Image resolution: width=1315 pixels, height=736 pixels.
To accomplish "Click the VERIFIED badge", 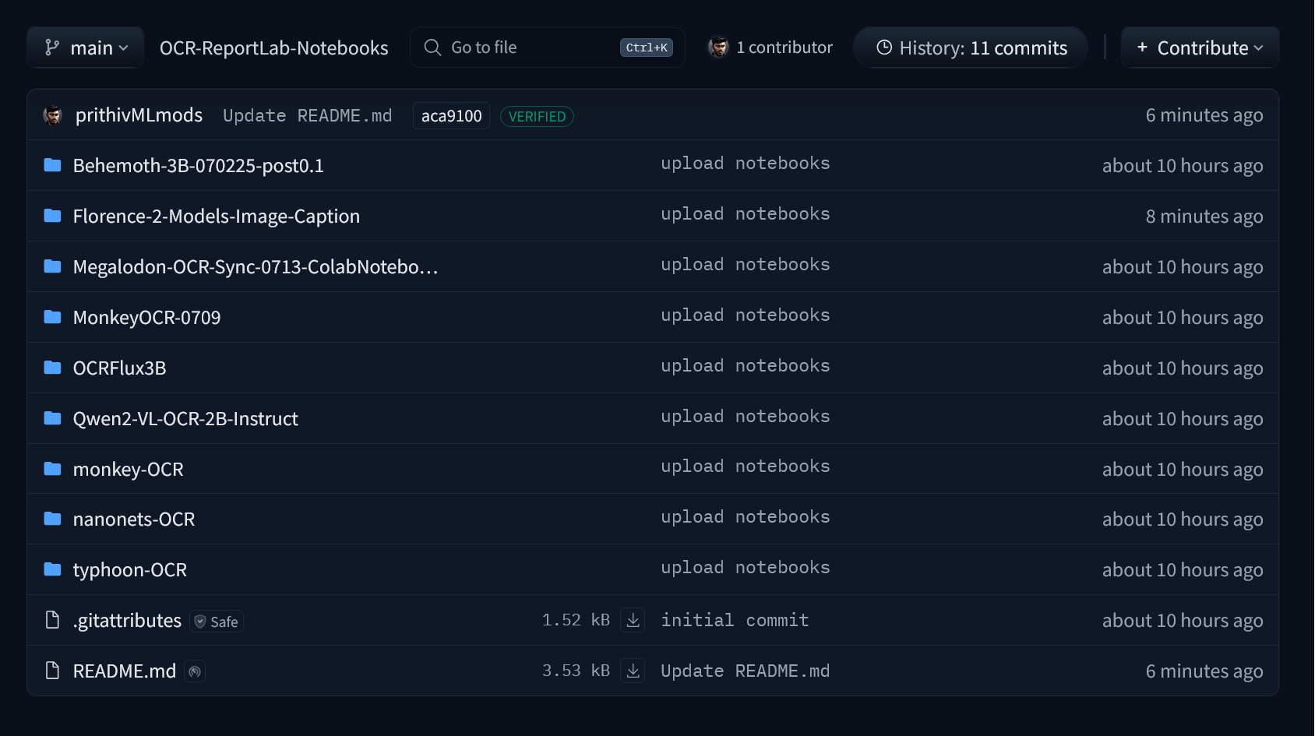I will (538, 116).
